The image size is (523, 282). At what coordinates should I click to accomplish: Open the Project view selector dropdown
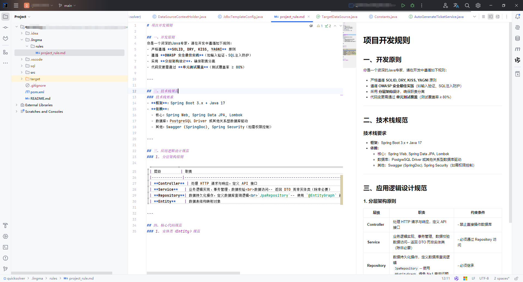(22, 17)
